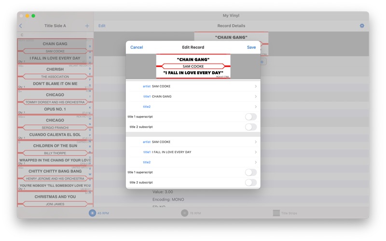
Task: Toggle title 1 superscript for I FALL IN LOVE side
Action: pyautogui.click(x=250, y=173)
